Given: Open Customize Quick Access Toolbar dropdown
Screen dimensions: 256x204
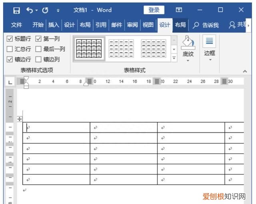Looking at the screenshot, I should point(58,11).
